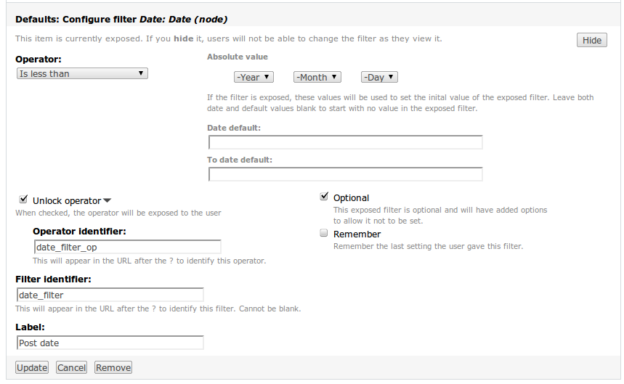624x384 pixels.
Task: Click the Update button
Action: [x=32, y=367]
